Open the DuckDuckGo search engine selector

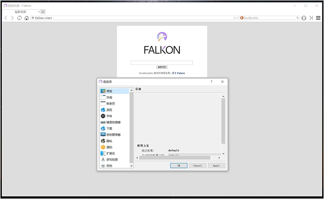point(242,18)
